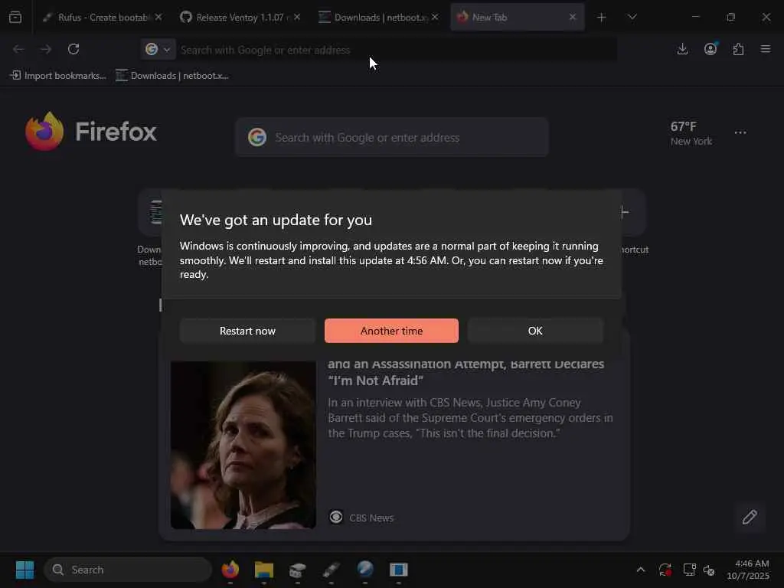Open the Downloads panel icon
Viewport: 784px width, 588px height.
682,49
